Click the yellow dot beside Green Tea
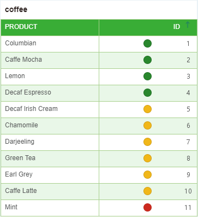This screenshot has width=198, height=217. [x=147, y=159]
